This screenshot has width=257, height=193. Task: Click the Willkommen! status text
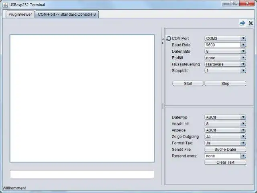14,188
